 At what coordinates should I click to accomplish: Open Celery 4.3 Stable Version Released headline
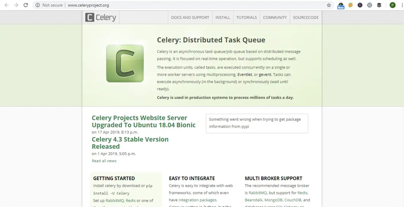pos(130,143)
